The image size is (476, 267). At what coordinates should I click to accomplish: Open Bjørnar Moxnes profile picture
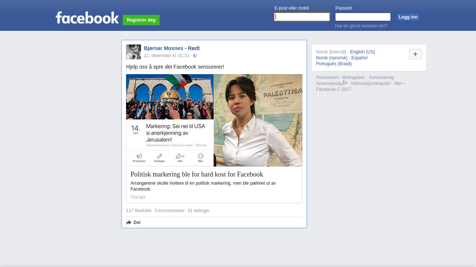(x=134, y=52)
